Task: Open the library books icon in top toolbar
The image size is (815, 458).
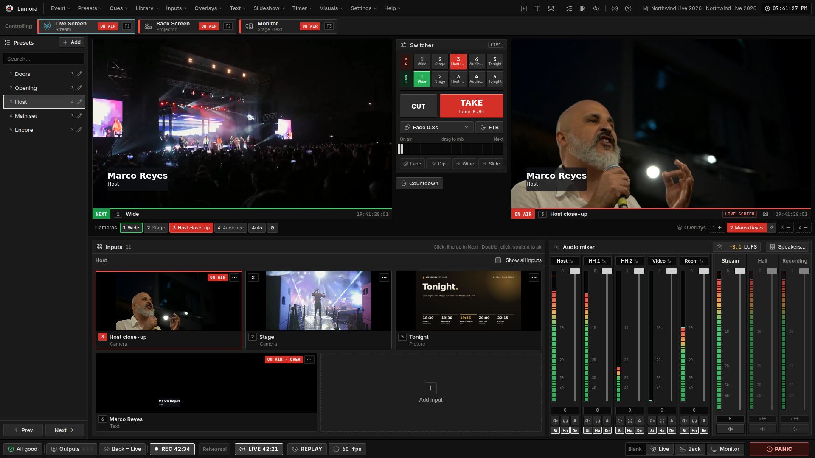Action: [x=583, y=8]
